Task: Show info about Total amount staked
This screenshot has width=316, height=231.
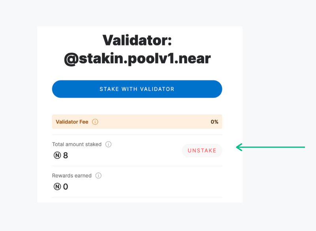Action: (108, 144)
